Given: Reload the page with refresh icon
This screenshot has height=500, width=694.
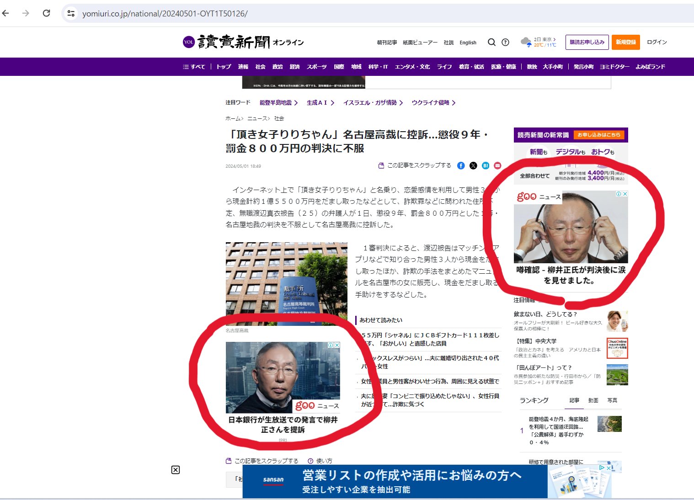Looking at the screenshot, I should click(x=46, y=13).
